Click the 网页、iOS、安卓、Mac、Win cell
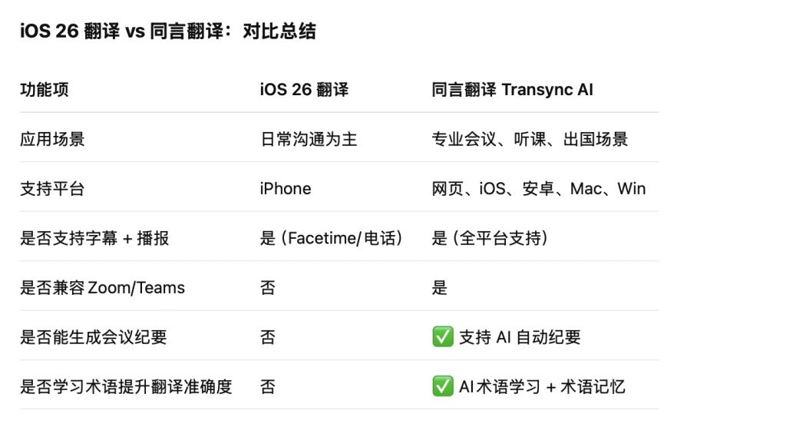Image resolution: width=786 pixels, height=427 pixels. point(539,189)
